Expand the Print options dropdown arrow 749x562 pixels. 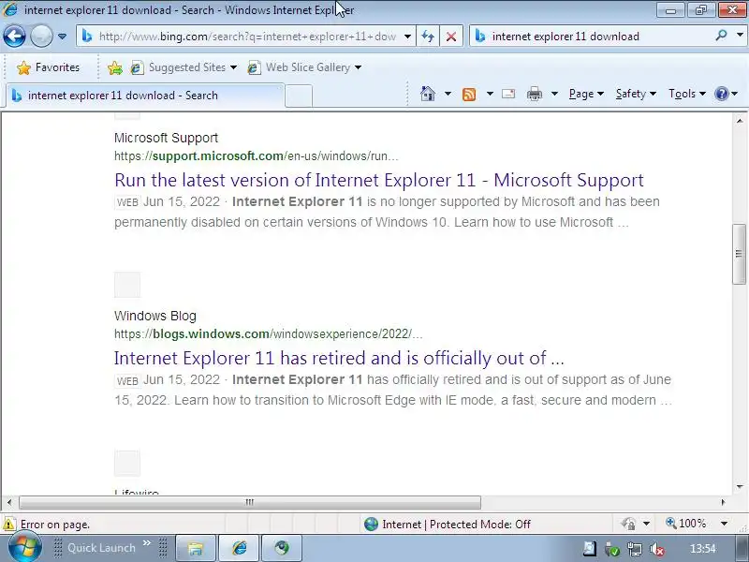tap(554, 94)
